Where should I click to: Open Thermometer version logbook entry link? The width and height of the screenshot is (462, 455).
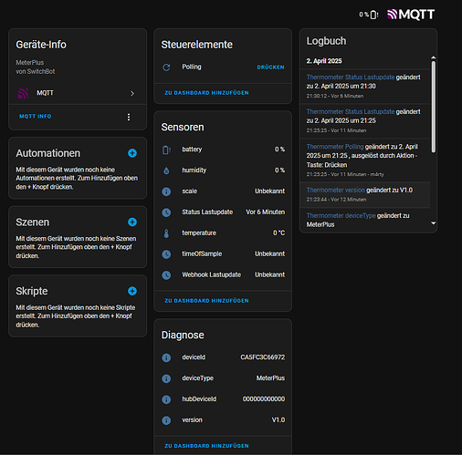[x=335, y=190]
